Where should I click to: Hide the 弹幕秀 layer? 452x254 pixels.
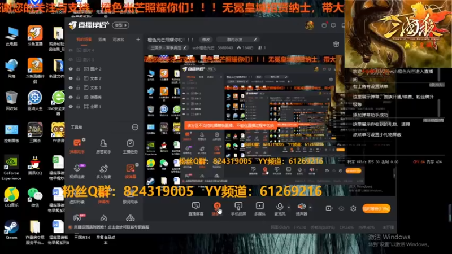(71, 97)
